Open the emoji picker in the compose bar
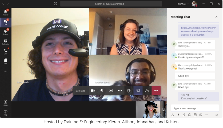 coord(190,115)
